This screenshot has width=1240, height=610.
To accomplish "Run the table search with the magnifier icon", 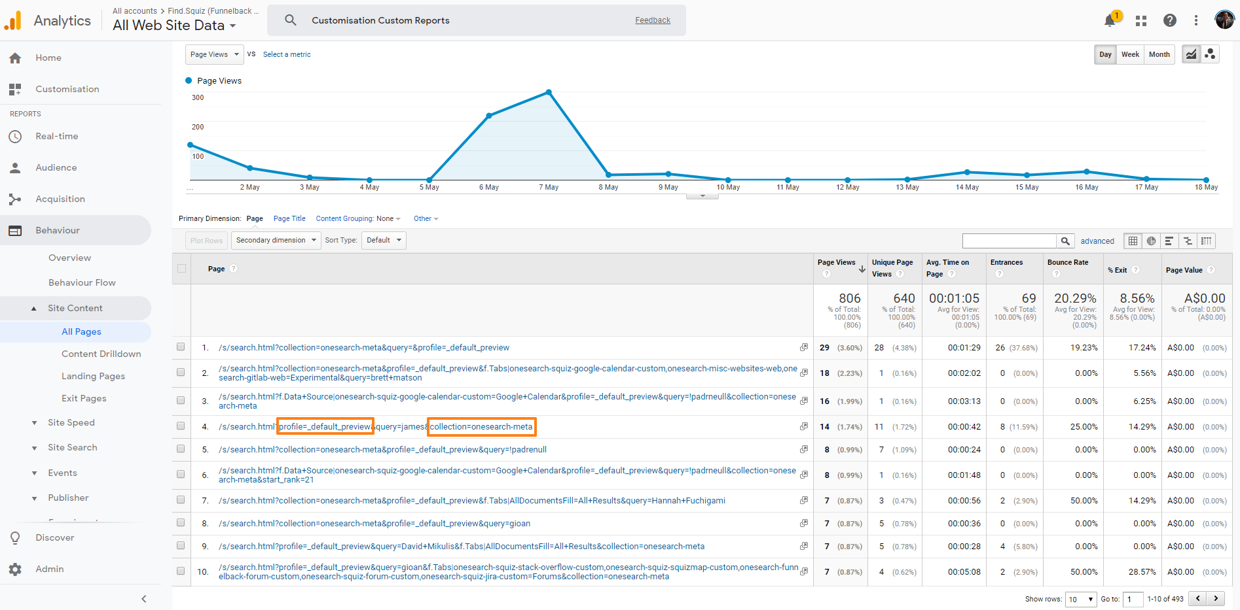I will coord(1065,241).
